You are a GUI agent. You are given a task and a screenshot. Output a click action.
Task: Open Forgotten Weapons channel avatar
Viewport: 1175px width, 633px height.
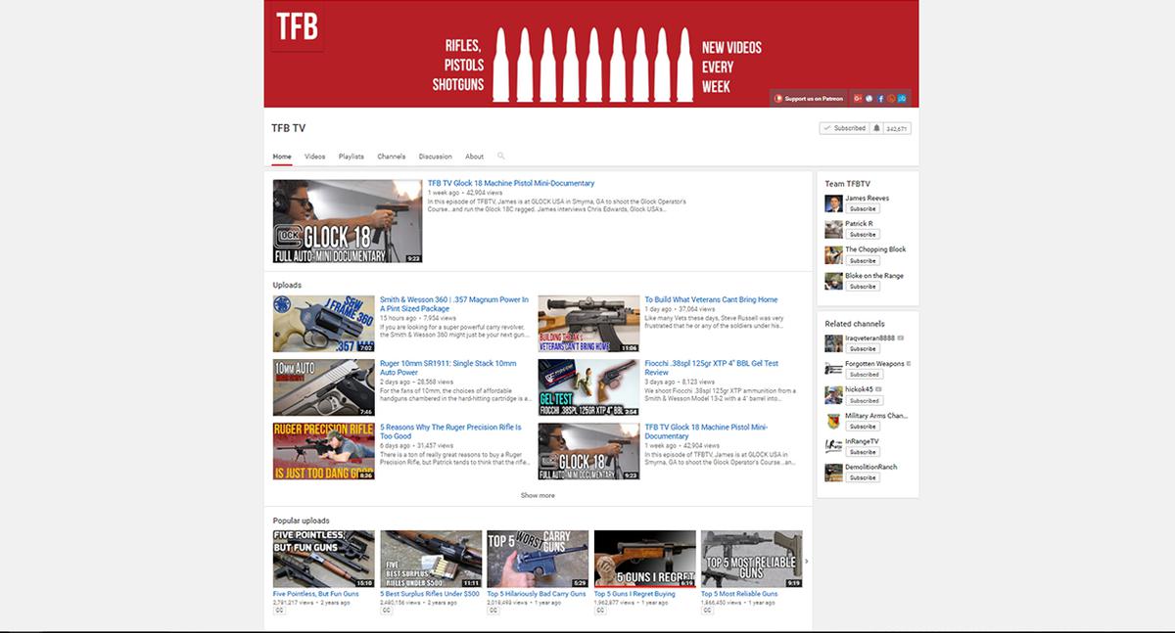[833, 369]
